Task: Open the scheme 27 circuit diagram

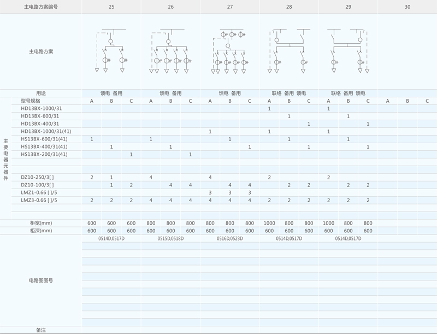Action: coord(229,51)
